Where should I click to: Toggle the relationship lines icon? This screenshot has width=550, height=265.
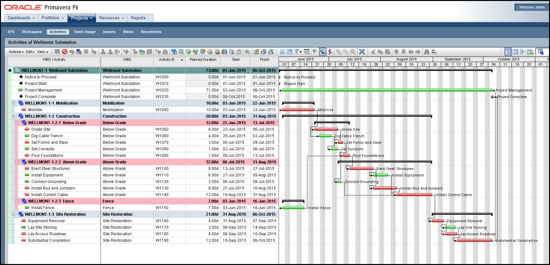click(322, 52)
